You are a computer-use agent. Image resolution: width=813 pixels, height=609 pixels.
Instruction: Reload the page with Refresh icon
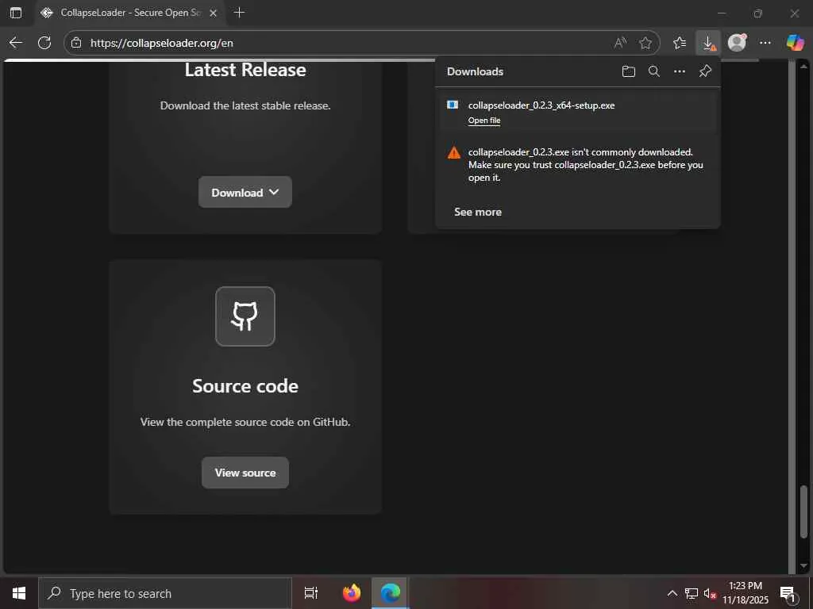coord(44,43)
